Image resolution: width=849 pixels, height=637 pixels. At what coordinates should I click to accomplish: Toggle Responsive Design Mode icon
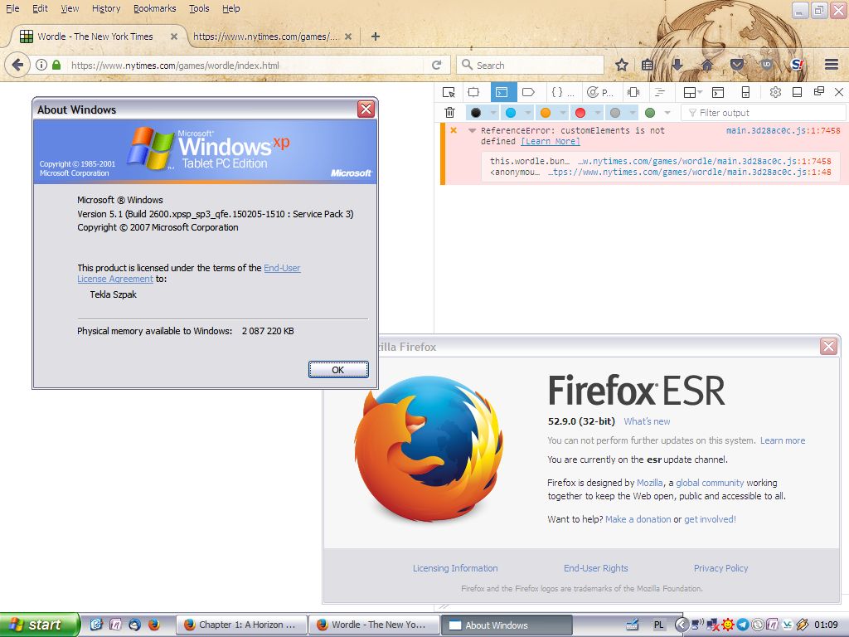point(745,92)
